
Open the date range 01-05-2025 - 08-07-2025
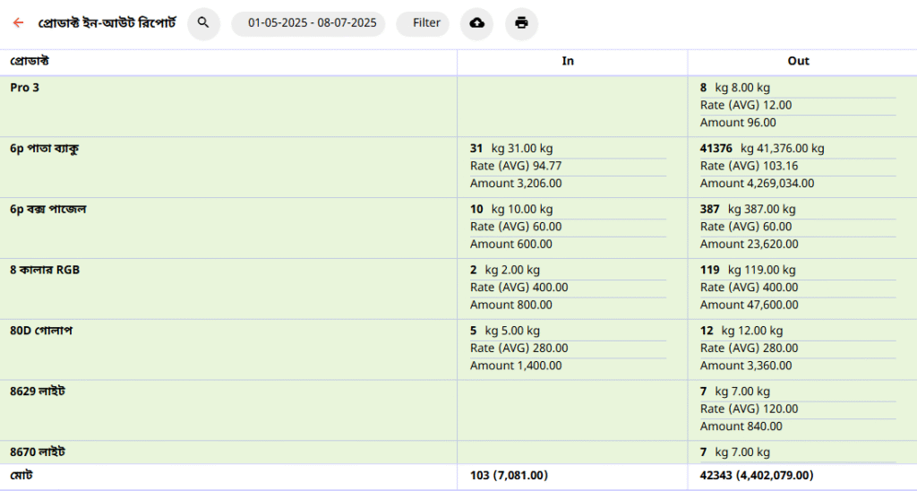tap(308, 23)
